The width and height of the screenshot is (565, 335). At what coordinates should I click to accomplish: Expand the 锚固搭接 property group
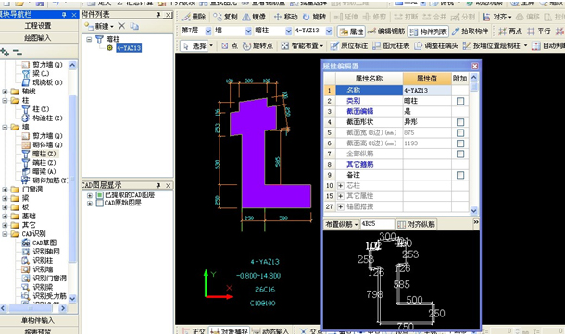pos(341,206)
